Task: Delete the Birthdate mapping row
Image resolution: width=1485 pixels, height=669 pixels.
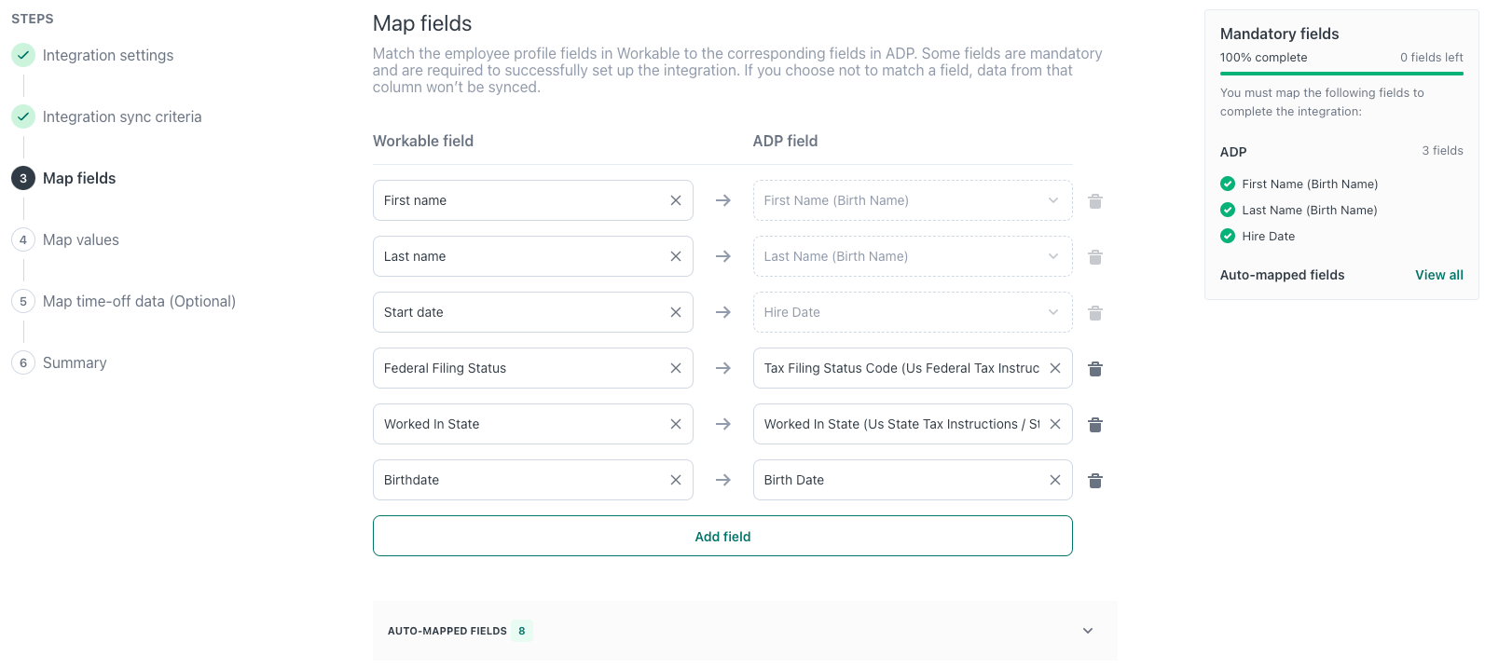Action: click(1095, 481)
